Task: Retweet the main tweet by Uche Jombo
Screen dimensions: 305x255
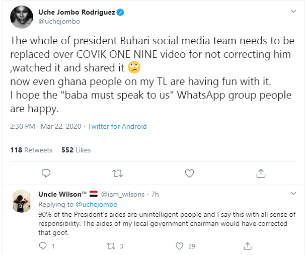Action: [117, 174]
